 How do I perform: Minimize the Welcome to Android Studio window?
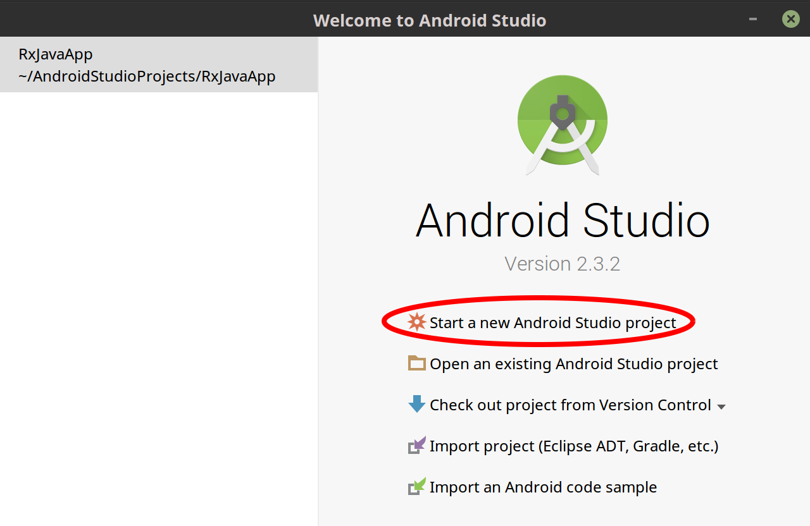753,19
